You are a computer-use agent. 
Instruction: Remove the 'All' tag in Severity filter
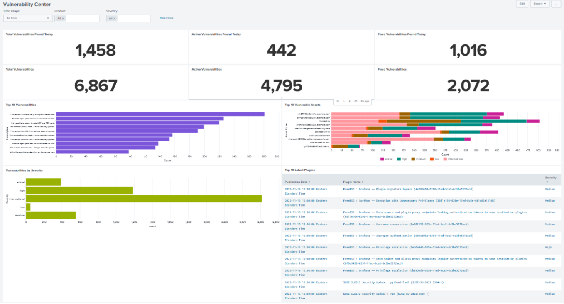click(x=115, y=19)
